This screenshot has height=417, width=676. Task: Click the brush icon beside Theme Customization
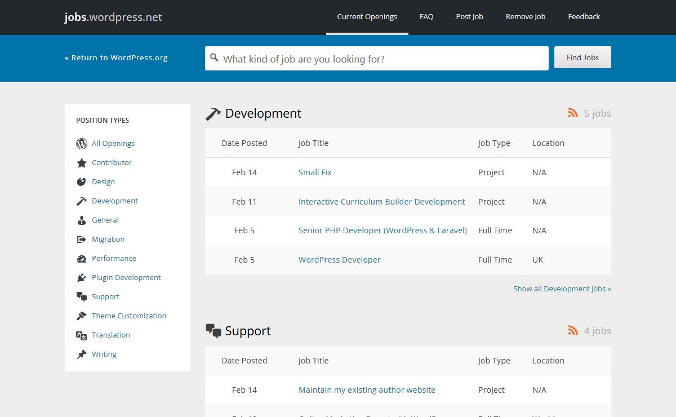coord(82,316)
